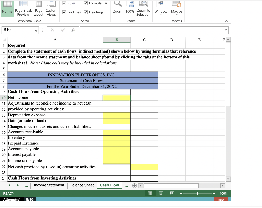Switch to Page Break Preview status icon
Screen dimensions: 262x208
click(x=172, y=193)
